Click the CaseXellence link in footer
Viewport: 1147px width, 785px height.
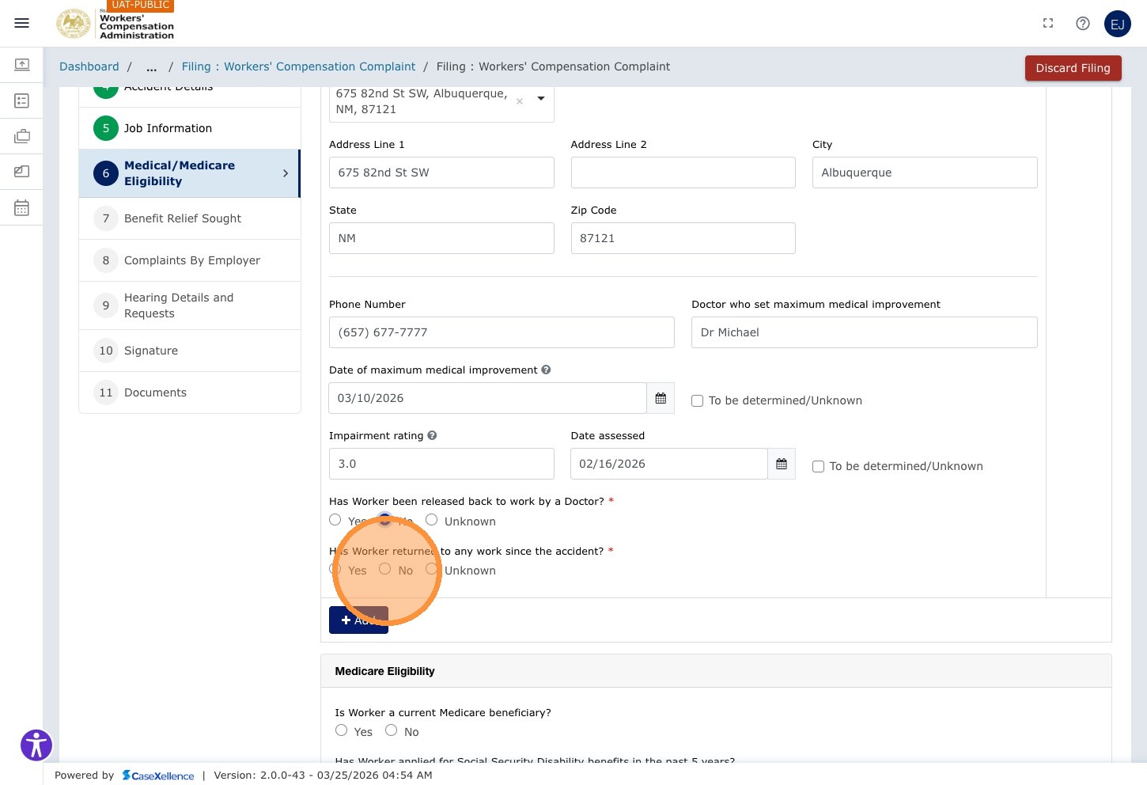pos(158,776)
